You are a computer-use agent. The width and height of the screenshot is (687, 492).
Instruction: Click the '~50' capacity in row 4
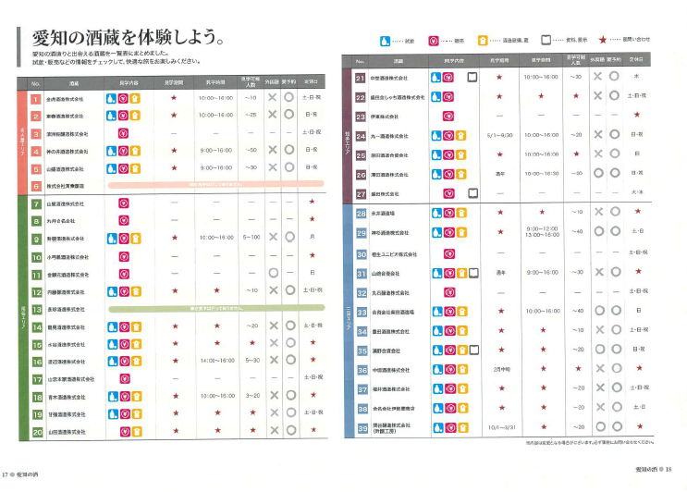coord(251,150)
